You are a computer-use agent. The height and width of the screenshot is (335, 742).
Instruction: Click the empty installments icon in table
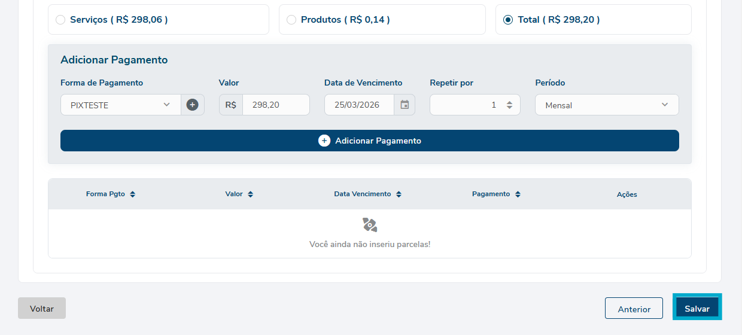[370, 225]
